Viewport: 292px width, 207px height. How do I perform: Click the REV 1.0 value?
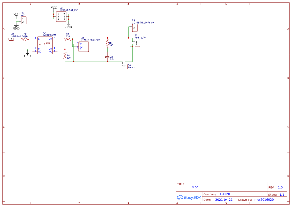click(280, 187)
